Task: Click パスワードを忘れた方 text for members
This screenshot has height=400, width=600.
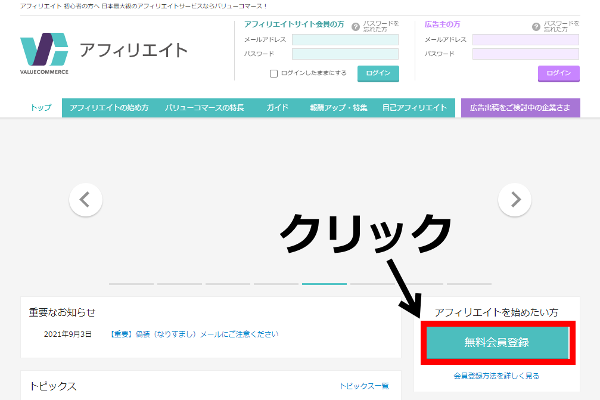Action: (x=381, y=26)
